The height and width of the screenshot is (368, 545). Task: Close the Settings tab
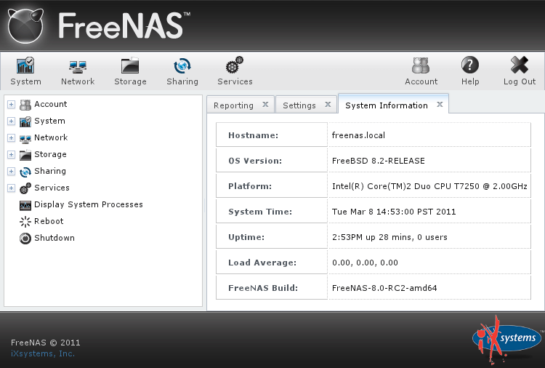pos(328,104)
